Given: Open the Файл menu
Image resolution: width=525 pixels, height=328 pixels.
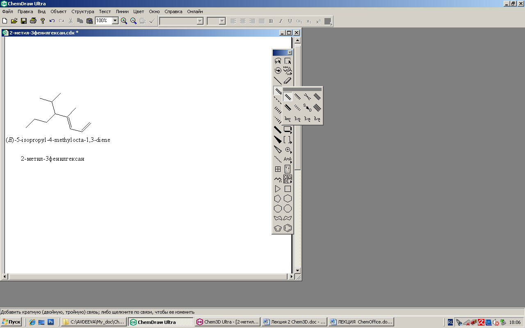Looking at the screenshot, I should click(7, 11).
